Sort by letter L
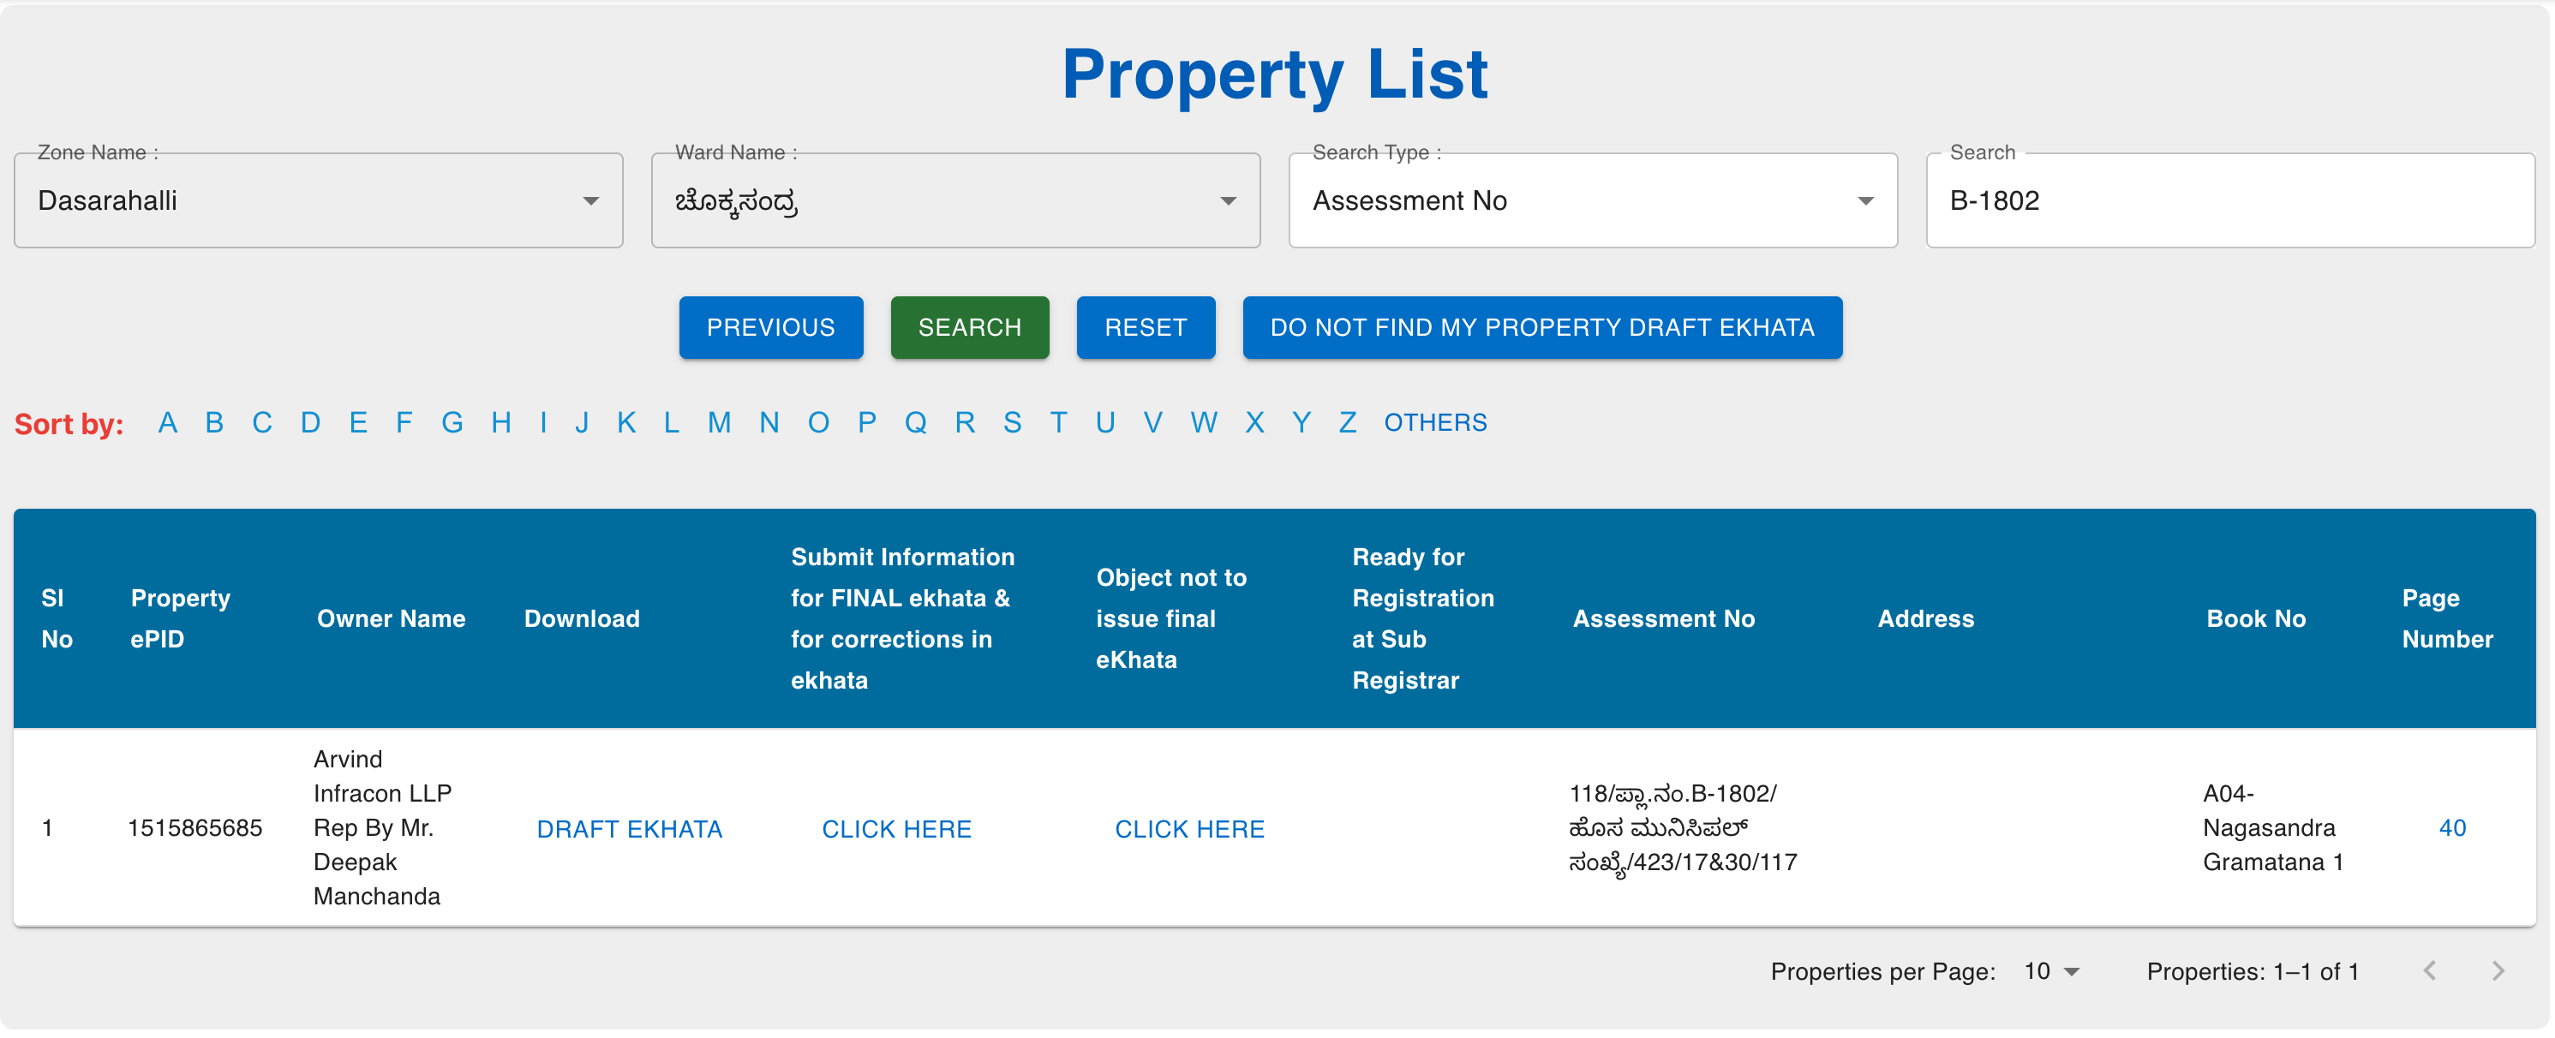Screen dimensions: 2555x1038 coord(672,423)
